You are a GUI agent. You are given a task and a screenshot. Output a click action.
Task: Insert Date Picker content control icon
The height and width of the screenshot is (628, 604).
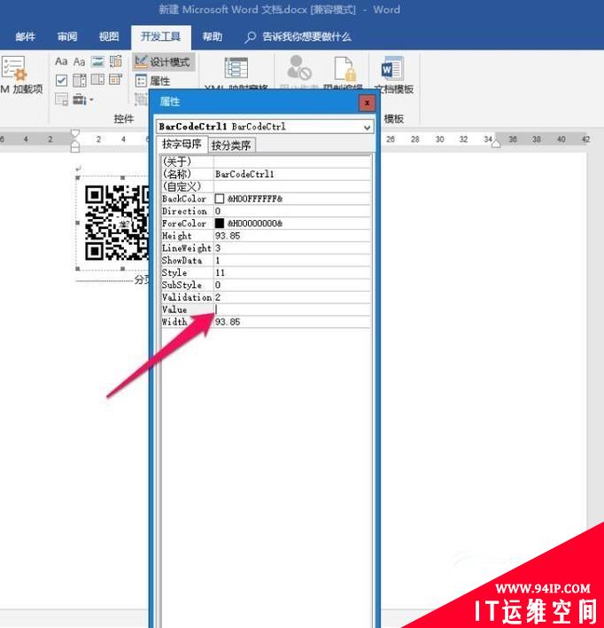(x=116, y=80)
